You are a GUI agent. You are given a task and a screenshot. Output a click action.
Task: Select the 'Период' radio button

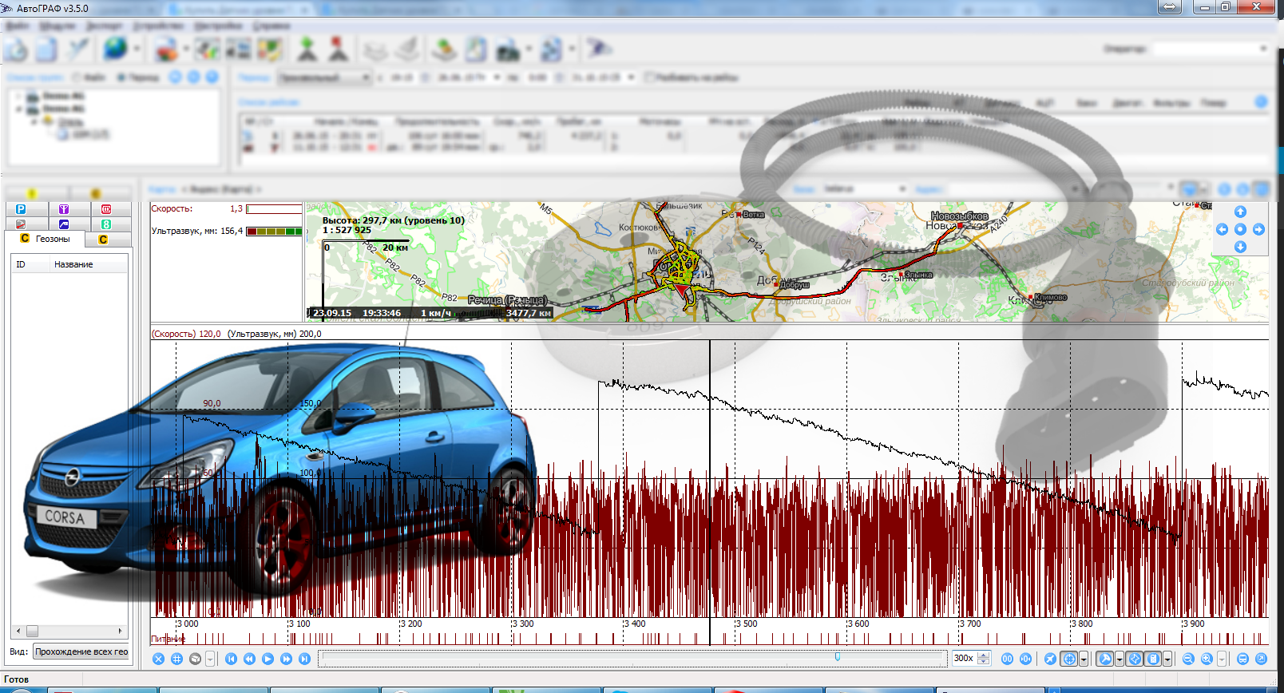point(122,77)
